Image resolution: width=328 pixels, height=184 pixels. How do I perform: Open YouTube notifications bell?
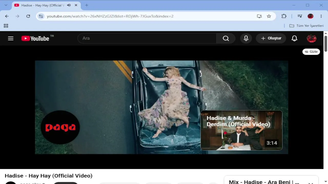tap(294, 38)
